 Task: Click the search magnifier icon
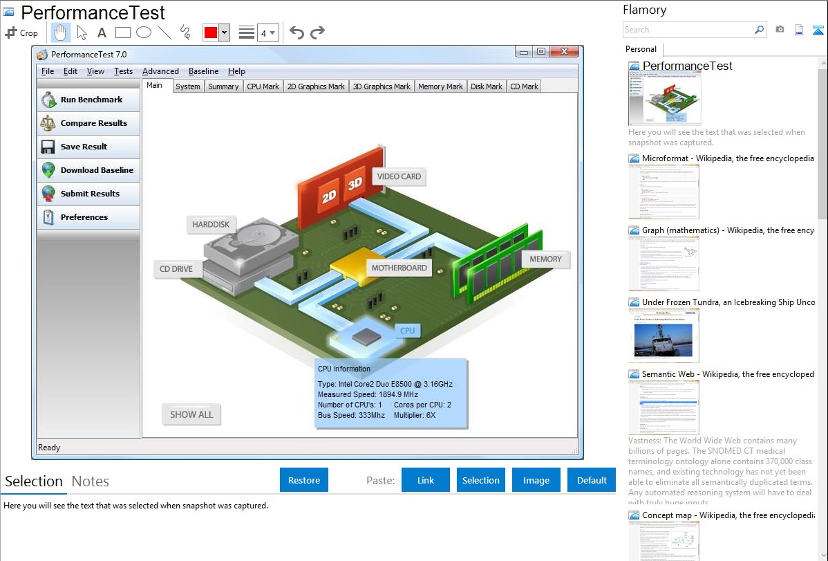click(759, 30)
